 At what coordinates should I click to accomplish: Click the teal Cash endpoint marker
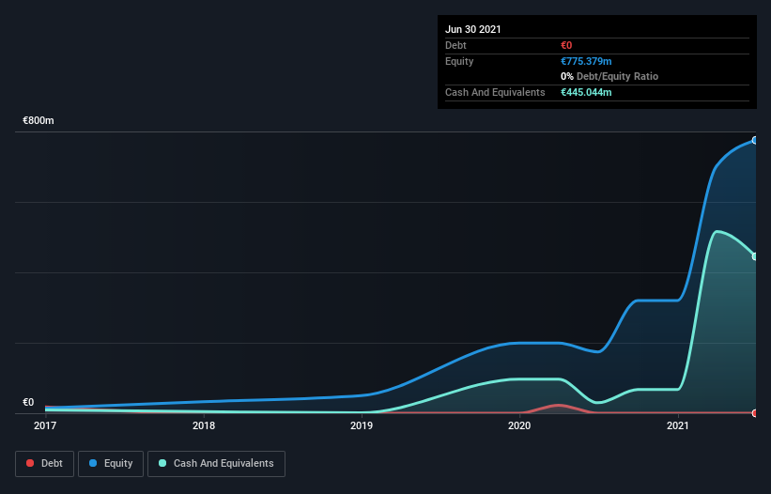(x=755, y=256)
